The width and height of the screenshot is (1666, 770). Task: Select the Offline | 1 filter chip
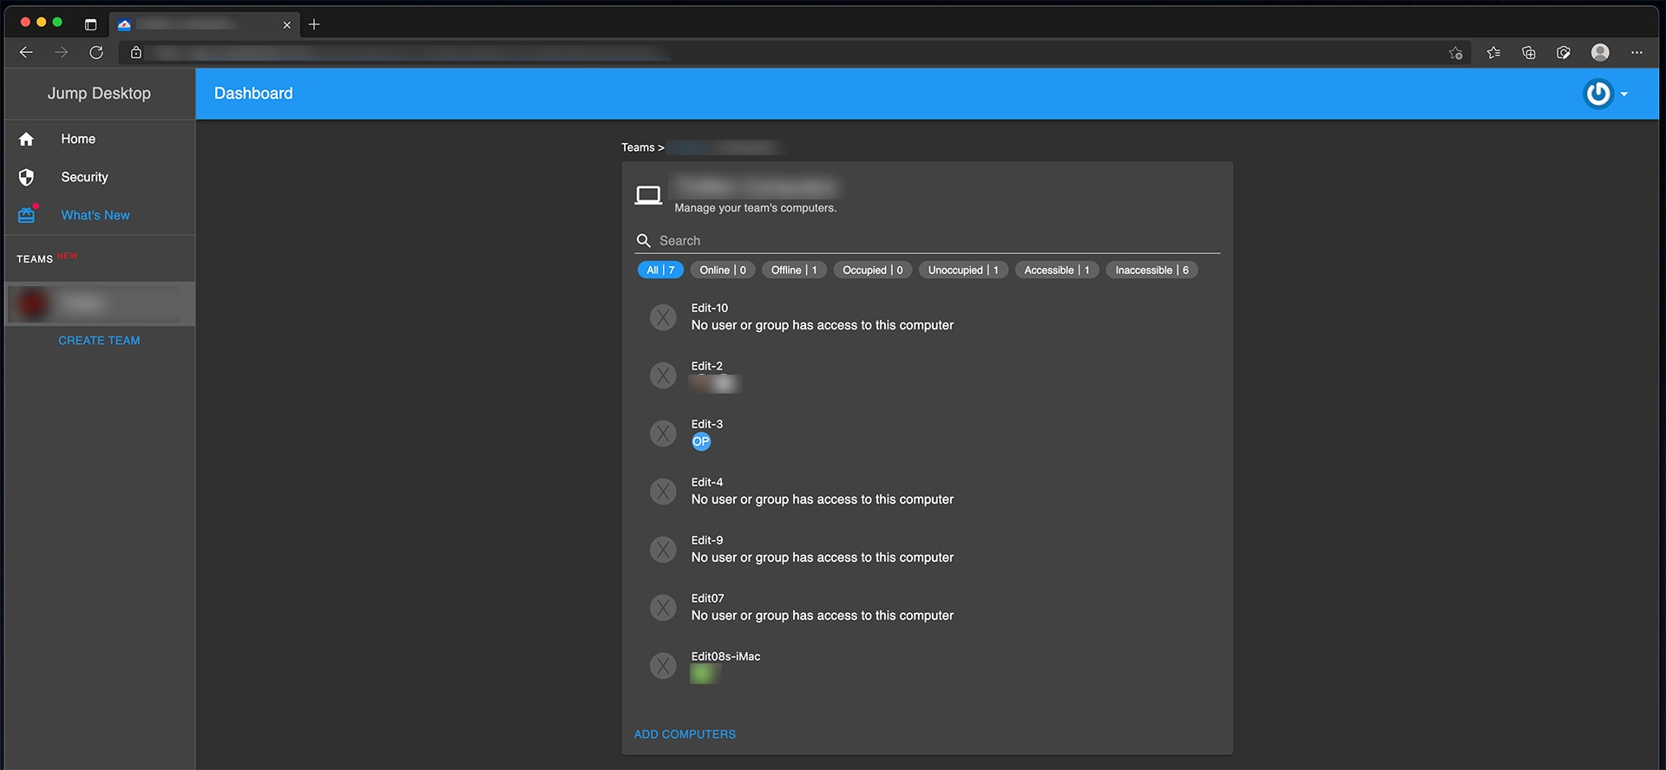click(794, 270)
